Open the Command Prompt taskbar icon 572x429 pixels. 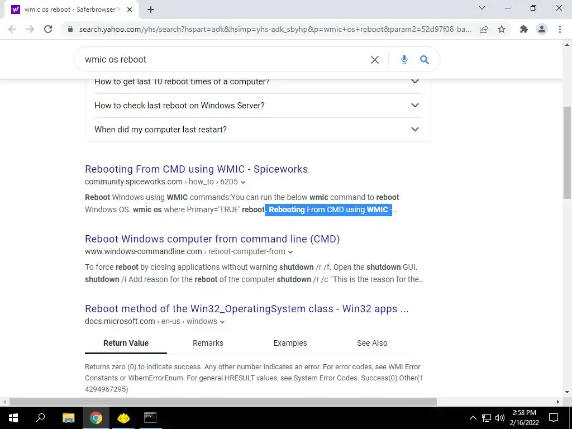click(150, 418)
